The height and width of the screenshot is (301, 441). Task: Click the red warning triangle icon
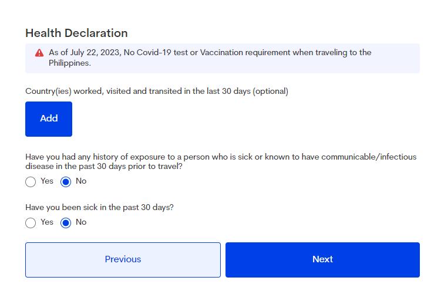(39, 53)
